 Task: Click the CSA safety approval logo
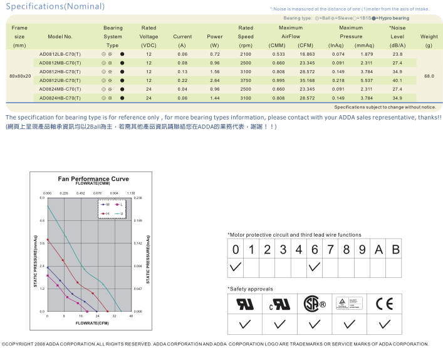[x=315, y=304]
